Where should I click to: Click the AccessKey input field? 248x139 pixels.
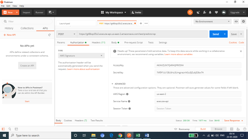pos(198,65)
